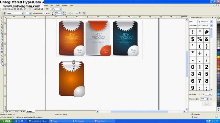Viewport: 220px width, 123px height.
Task: Pick the green swatch in color palette
Action: pos(219,55)
